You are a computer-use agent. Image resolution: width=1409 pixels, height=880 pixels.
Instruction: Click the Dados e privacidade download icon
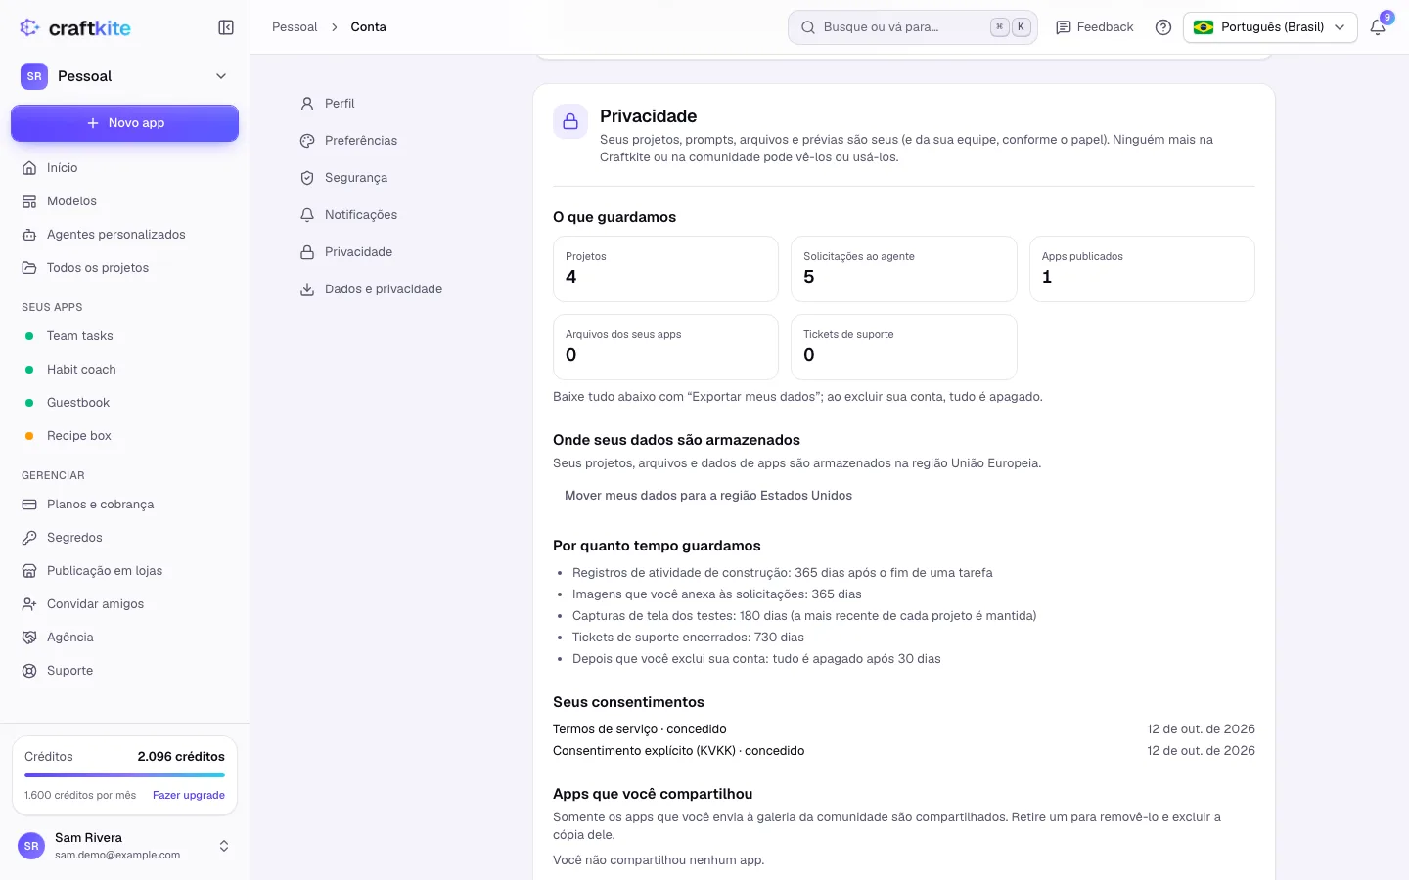pos(307,289)
